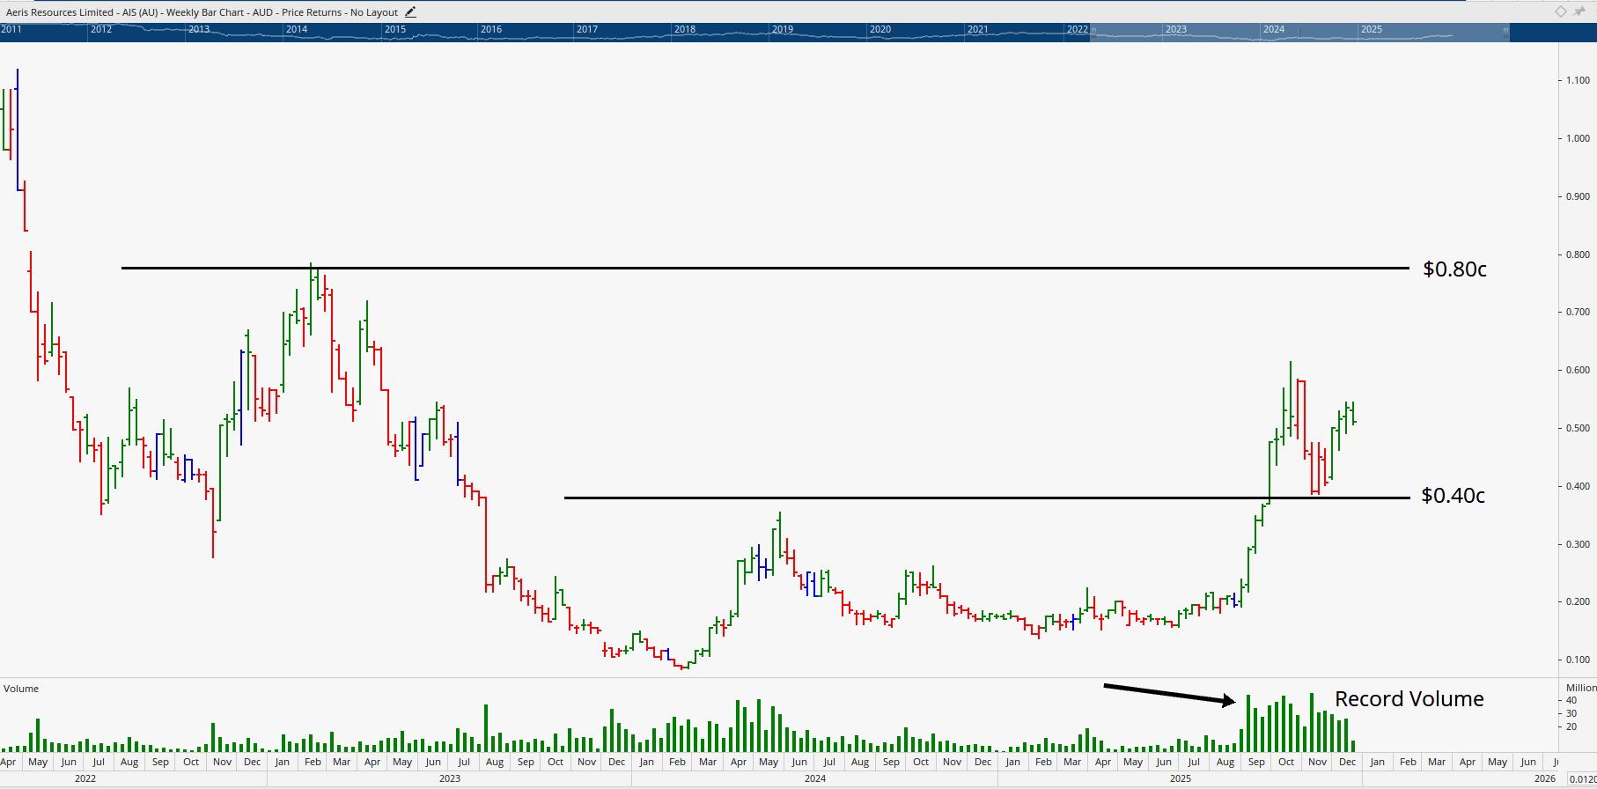Jump to 2015 in the navigator strip
The height and width of the screenshot is (789, 1597).
395,29
